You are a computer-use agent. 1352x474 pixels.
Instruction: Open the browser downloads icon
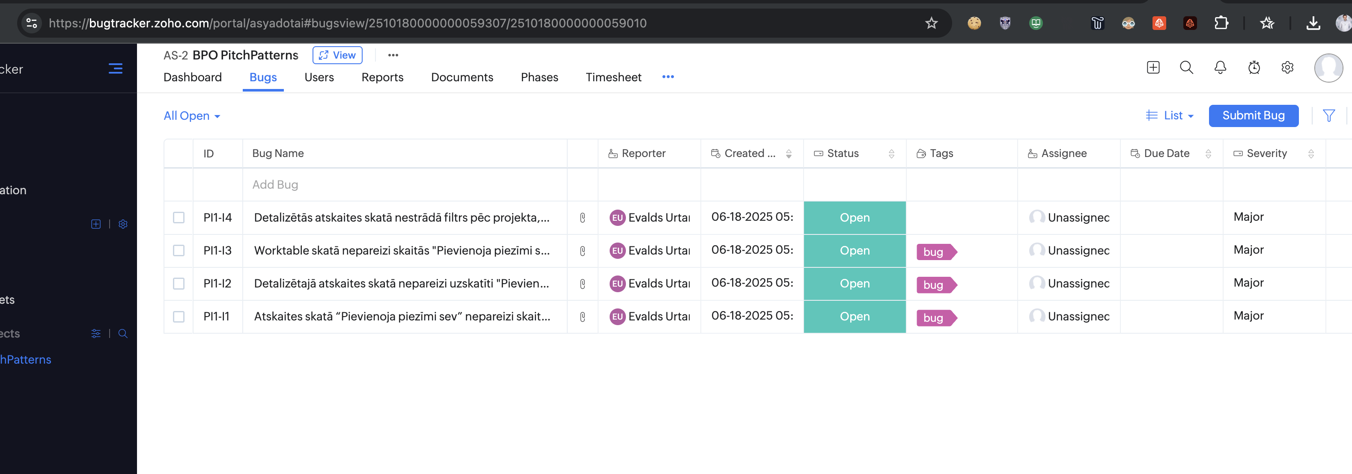[x=1313, y=23]
